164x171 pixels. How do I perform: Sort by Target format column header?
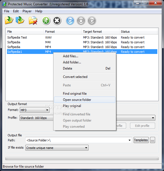tap(100, 32)
